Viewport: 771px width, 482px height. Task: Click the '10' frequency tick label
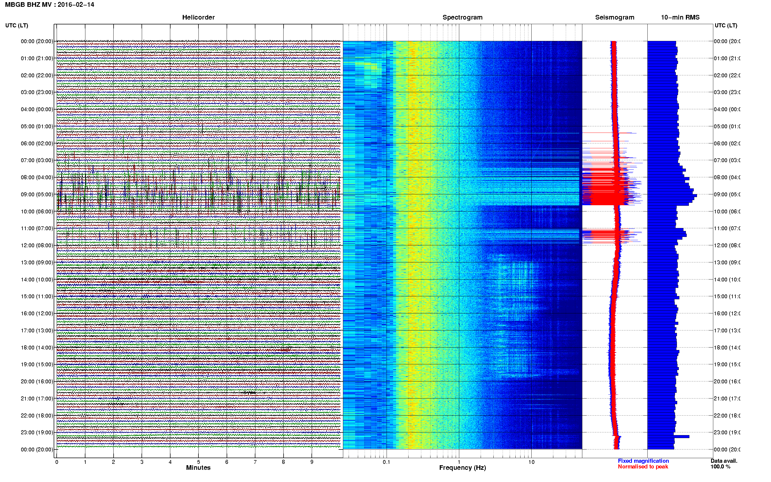coord(531,462)
